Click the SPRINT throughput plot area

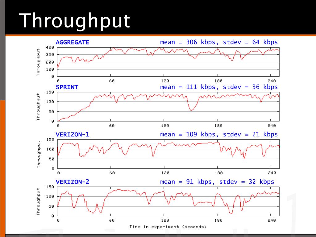(x=168, y=106)
